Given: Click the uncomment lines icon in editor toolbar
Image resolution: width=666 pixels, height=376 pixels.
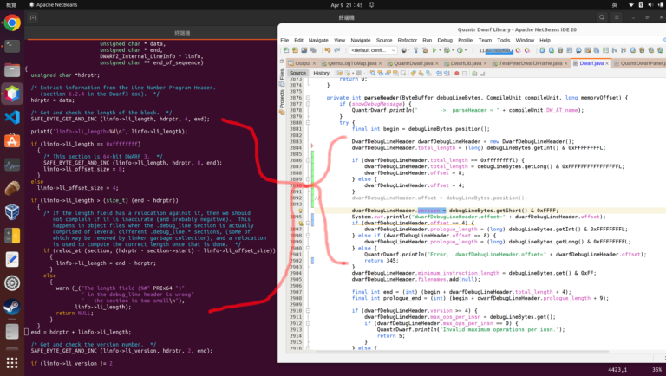Looking at the screenshot, I should pos(482,73).
